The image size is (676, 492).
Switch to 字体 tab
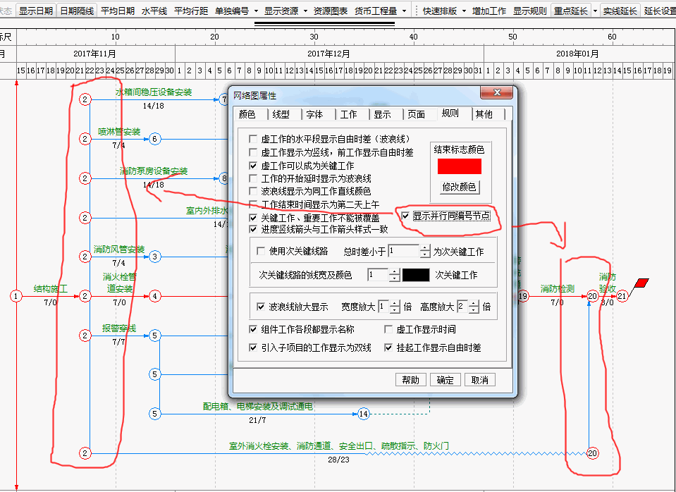click(314, 114)
